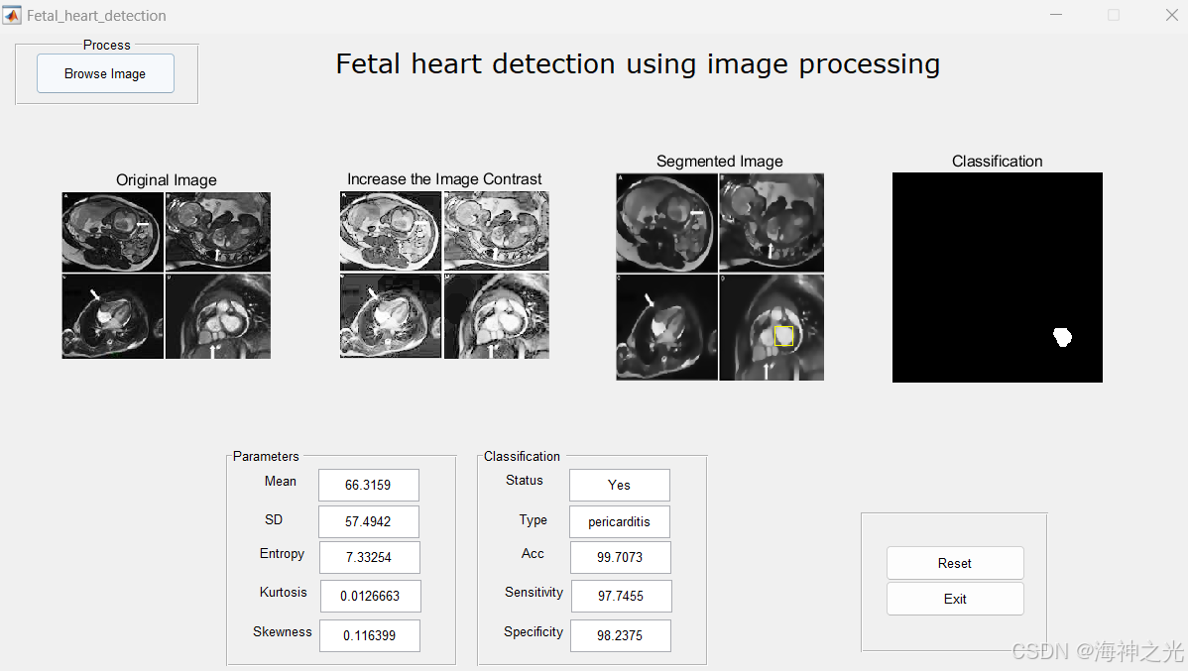
Task: Click the 'SD' label
Action: pyautogui.click(x=274, y=519)
